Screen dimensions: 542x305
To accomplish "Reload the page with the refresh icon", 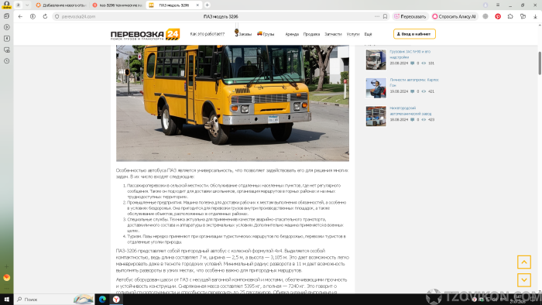I will pos(45,16).
